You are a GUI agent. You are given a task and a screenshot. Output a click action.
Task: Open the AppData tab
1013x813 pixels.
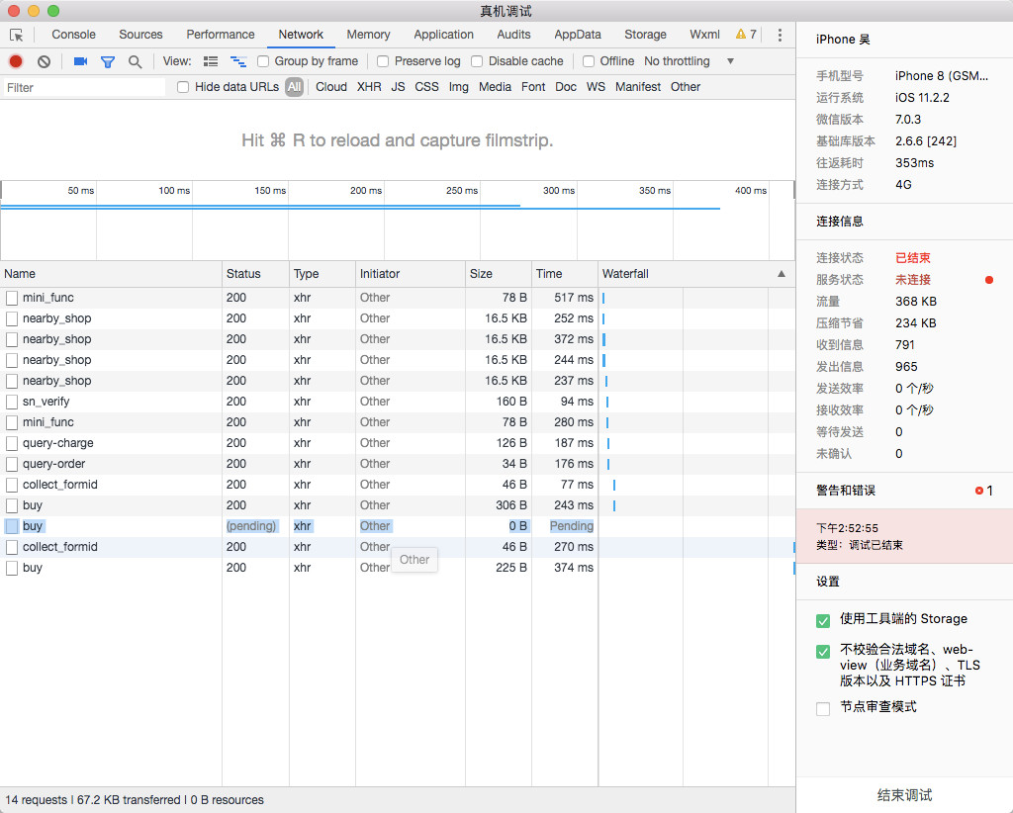point(578,35)
